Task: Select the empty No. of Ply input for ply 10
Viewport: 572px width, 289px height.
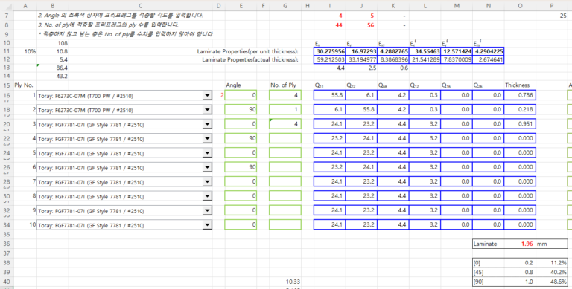Action: pyautogui.click(x=285, y=224)
